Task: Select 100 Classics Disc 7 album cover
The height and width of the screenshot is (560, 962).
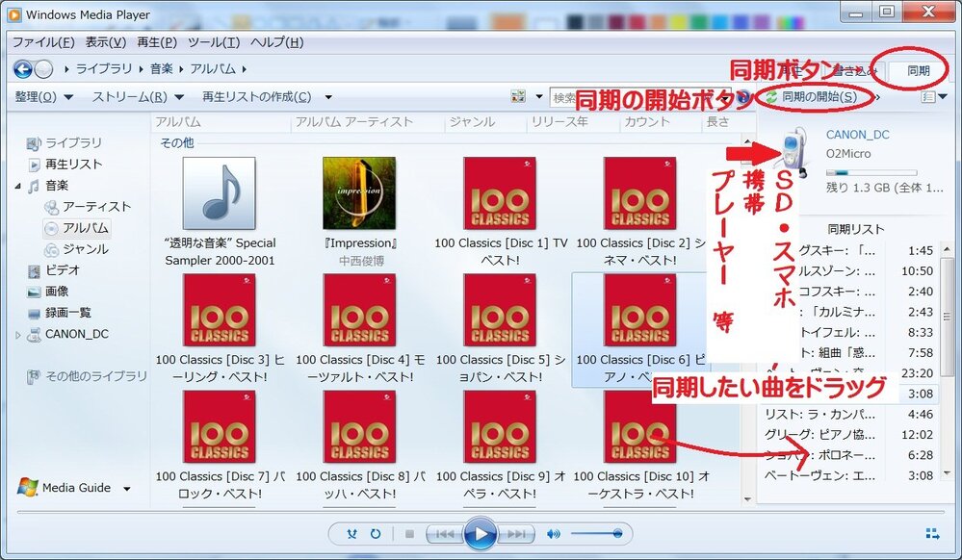Action: 220,427
